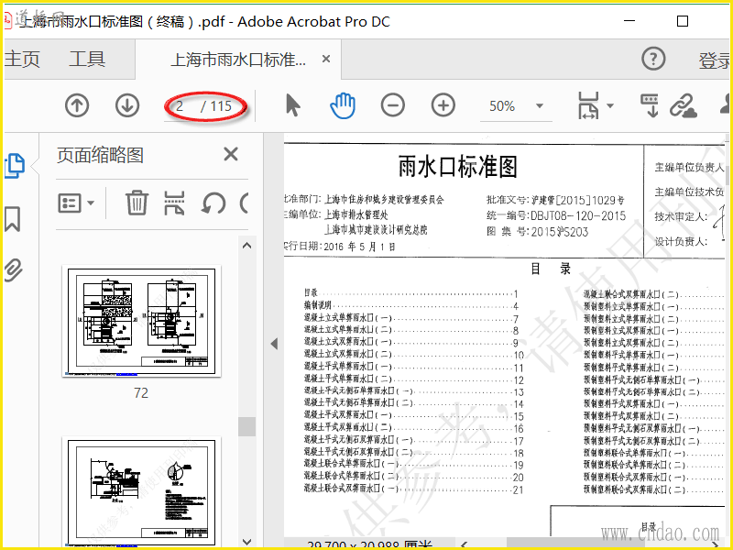Click the fit width page display icon

(x=588, y=105)
